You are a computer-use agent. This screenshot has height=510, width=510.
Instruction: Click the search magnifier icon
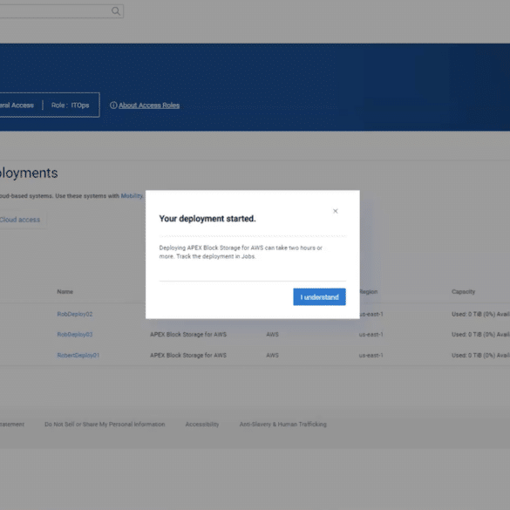(116, 11)
